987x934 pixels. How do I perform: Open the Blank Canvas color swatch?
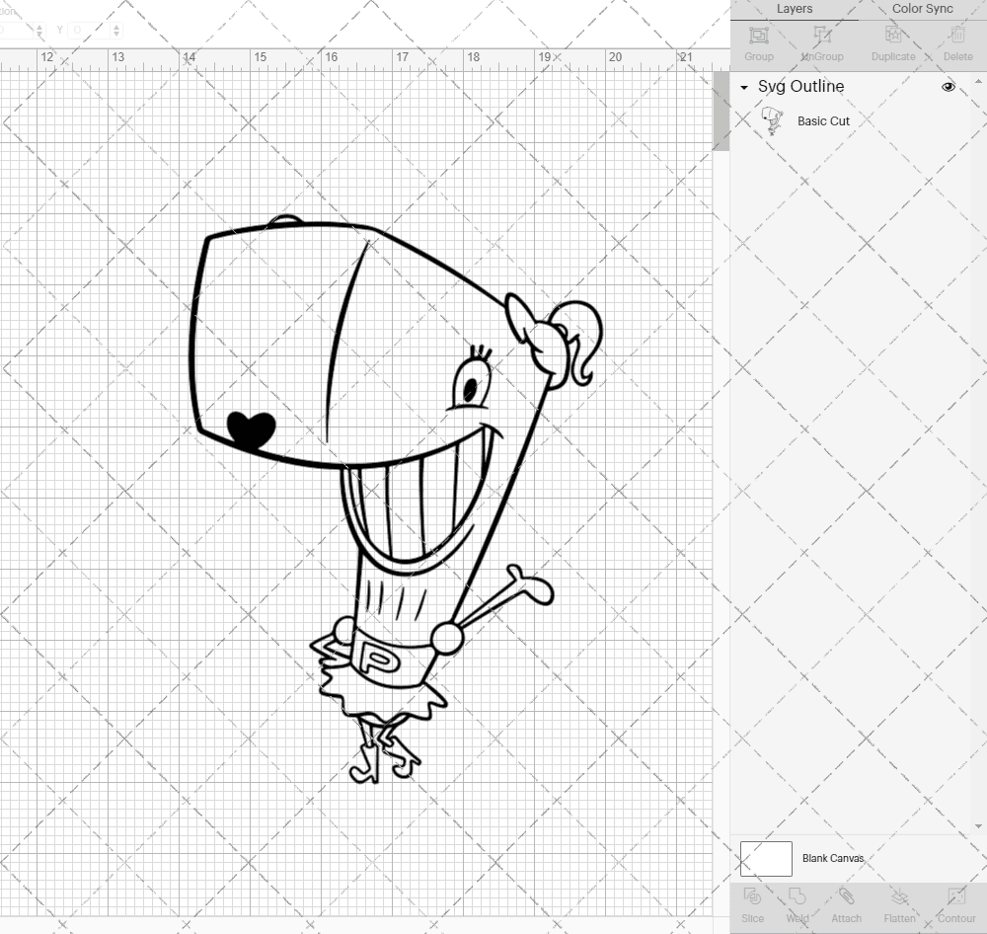pos(765,858)
